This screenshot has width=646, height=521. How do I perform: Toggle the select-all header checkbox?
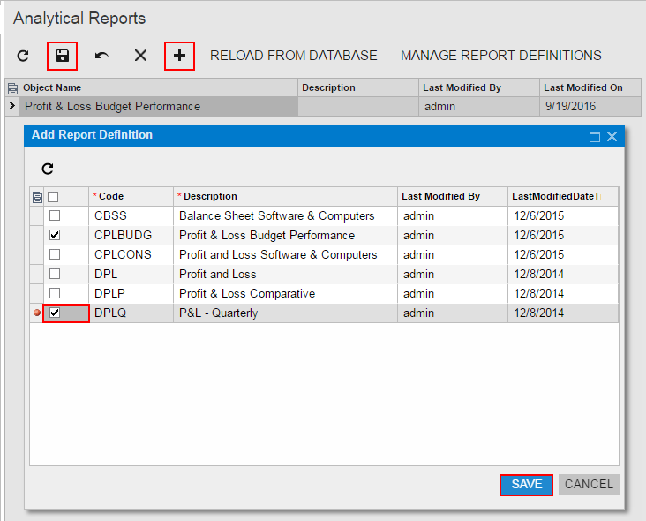53,197
